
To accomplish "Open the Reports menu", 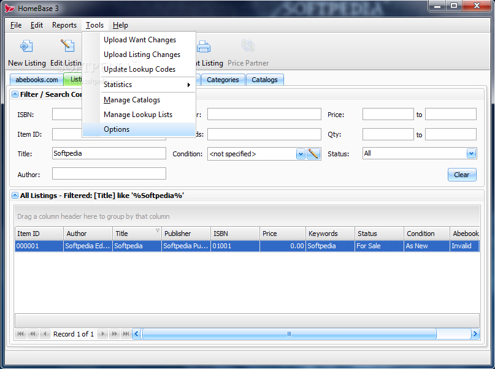I will point(64,25).
